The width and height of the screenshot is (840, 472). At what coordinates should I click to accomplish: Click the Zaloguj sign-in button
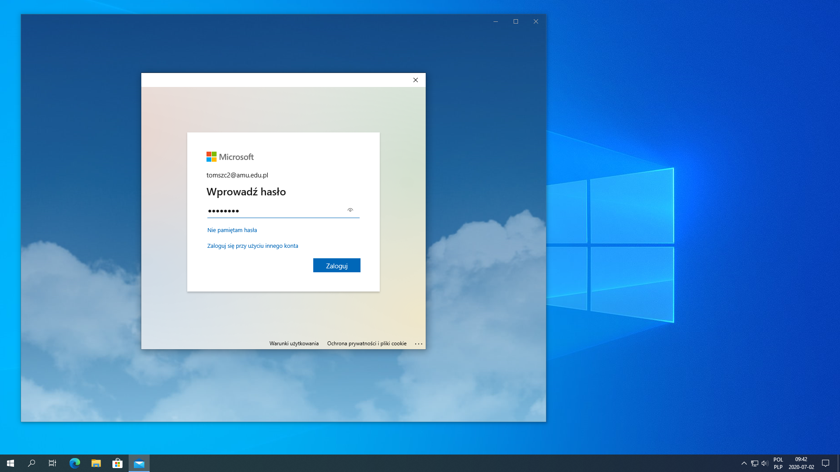tap(336, 265)
